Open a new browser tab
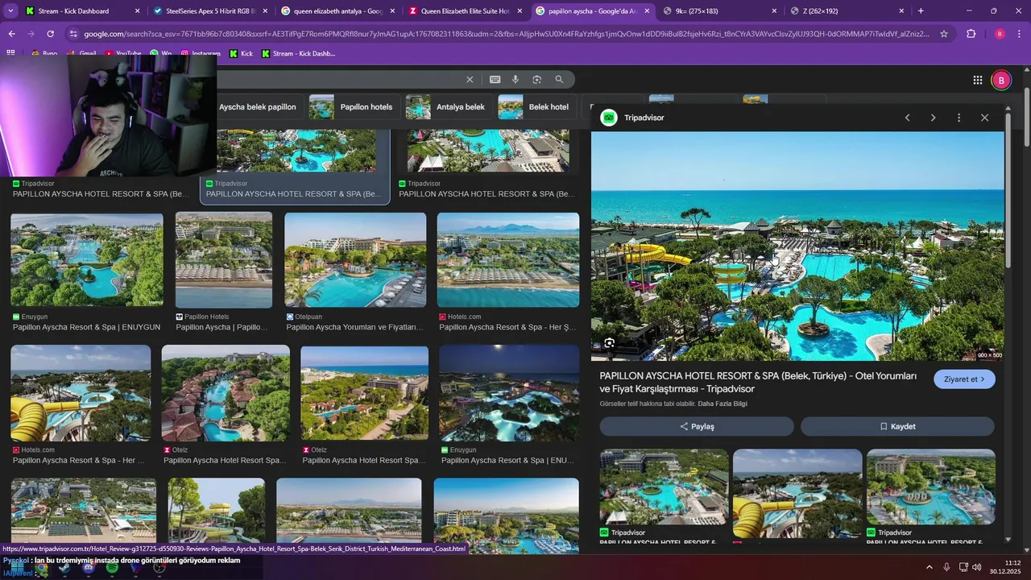The height and width of the screenshot is (580, 1031). (921, 10)
